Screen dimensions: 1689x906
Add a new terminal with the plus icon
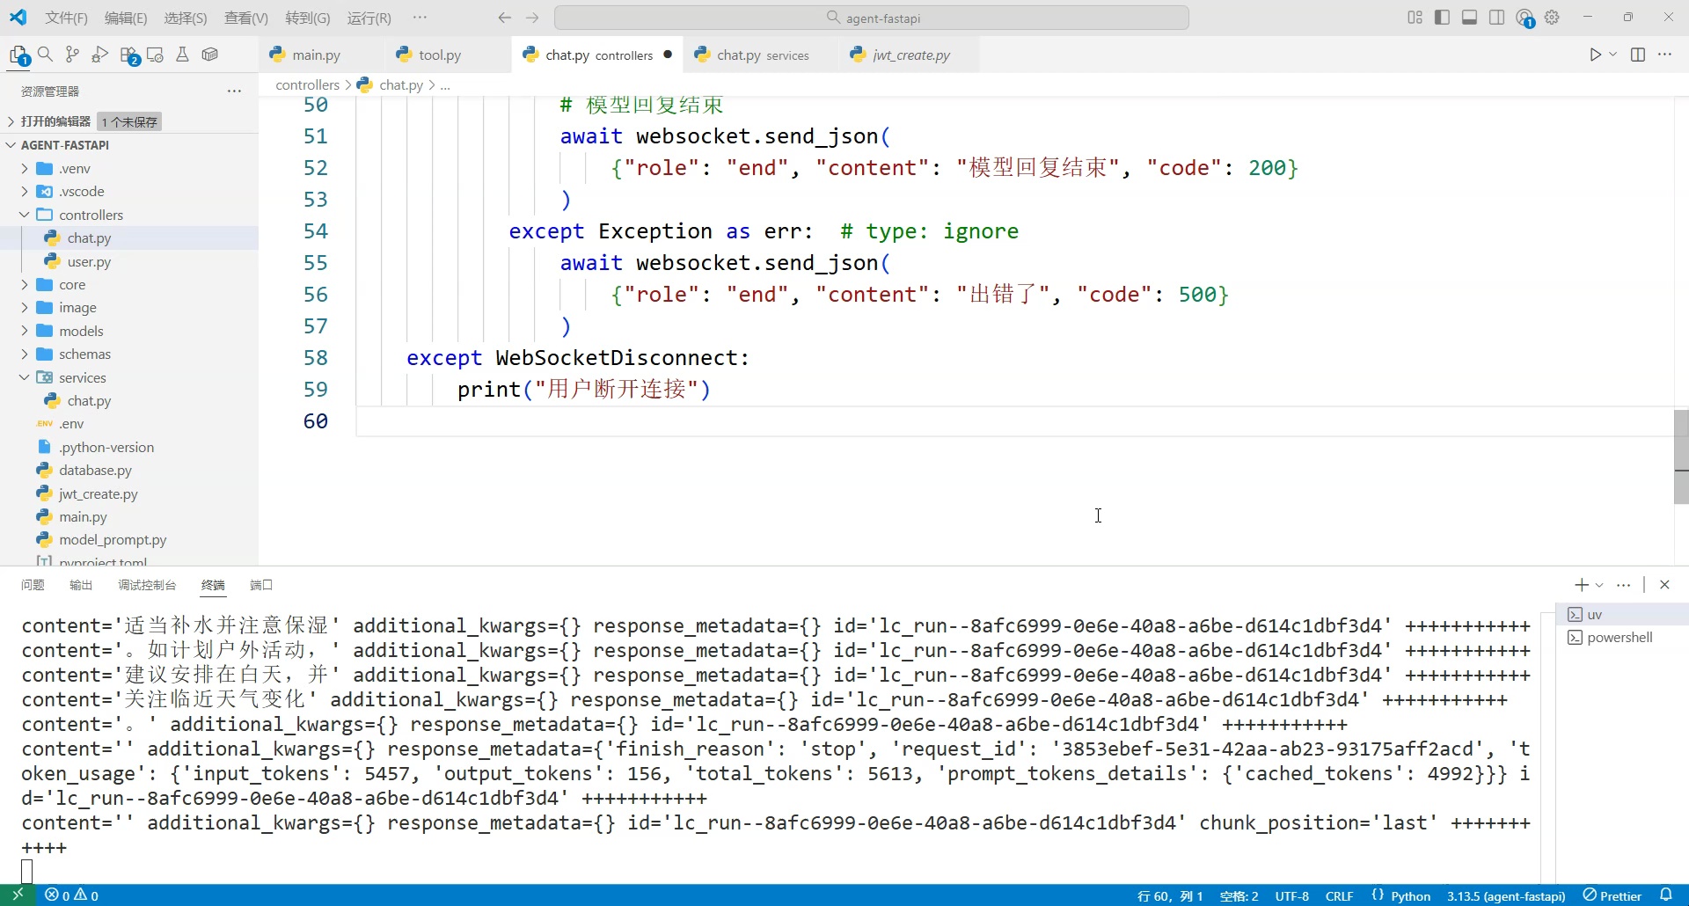point(1581,585)
